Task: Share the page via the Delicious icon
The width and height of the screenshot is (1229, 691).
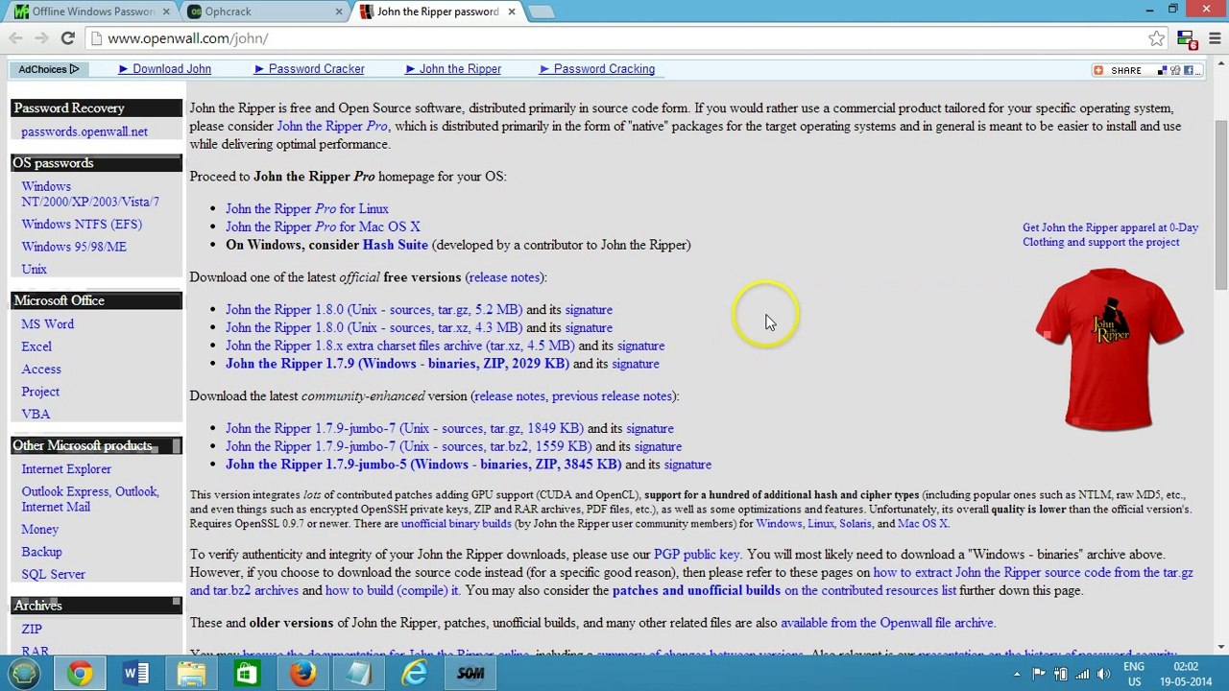Action: (1163, 70)
